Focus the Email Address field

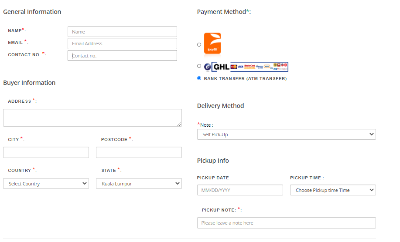(x=122, y=44)
